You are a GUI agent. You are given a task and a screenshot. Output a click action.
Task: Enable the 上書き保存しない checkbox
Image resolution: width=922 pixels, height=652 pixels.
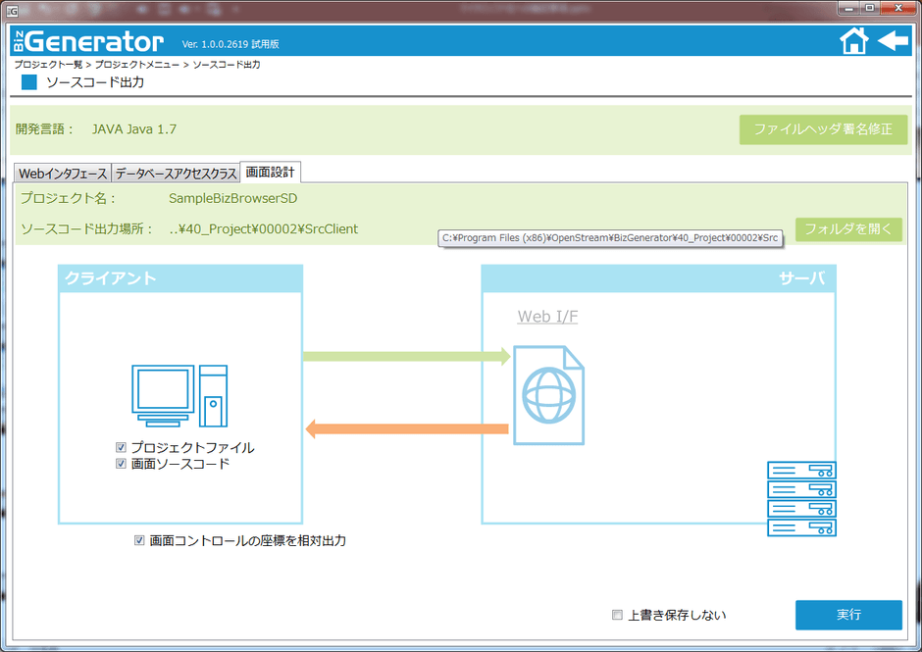617,616
